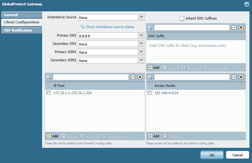This screenshot has height=163, width=252.
Task: Check the 192.168.4.0/24 route row checkbox
Action: coord(149,93)
